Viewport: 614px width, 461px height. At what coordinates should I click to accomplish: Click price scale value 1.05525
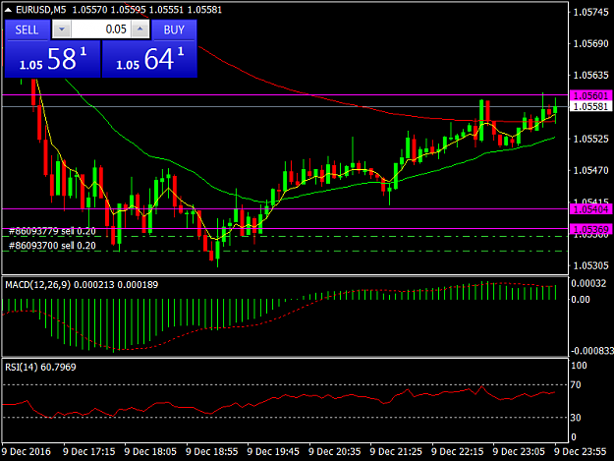(x=590, y=139)
